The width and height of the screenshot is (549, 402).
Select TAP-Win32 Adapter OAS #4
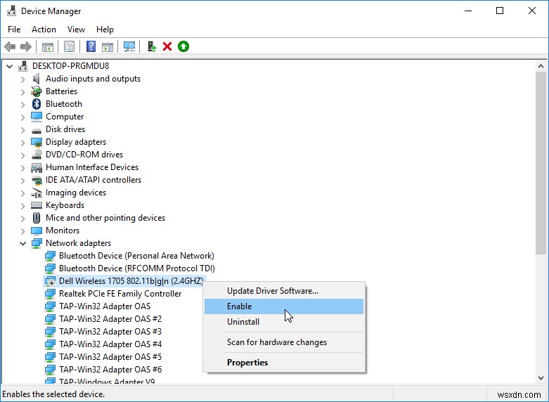pyautogui.click(x=110, y=344)
